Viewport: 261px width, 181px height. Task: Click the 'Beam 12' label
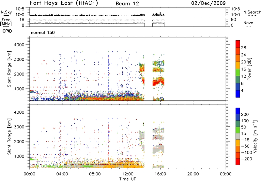click(x=127, y=4)
